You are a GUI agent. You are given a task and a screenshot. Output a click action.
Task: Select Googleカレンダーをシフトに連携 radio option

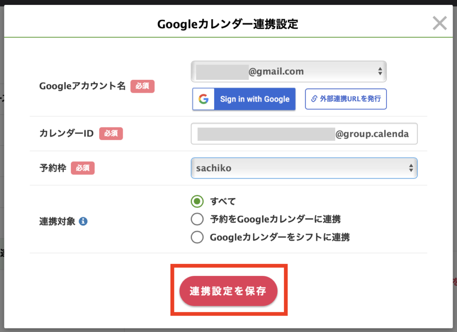pos(197,237)
